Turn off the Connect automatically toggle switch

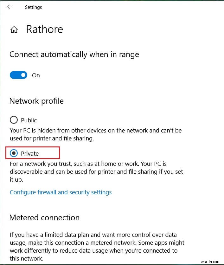tap(18, 75)
